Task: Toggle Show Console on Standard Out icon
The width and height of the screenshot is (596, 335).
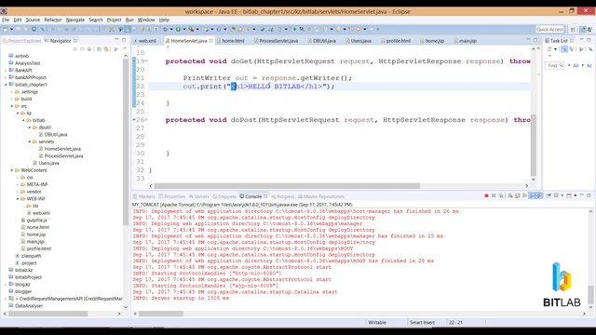Action: 532,195
